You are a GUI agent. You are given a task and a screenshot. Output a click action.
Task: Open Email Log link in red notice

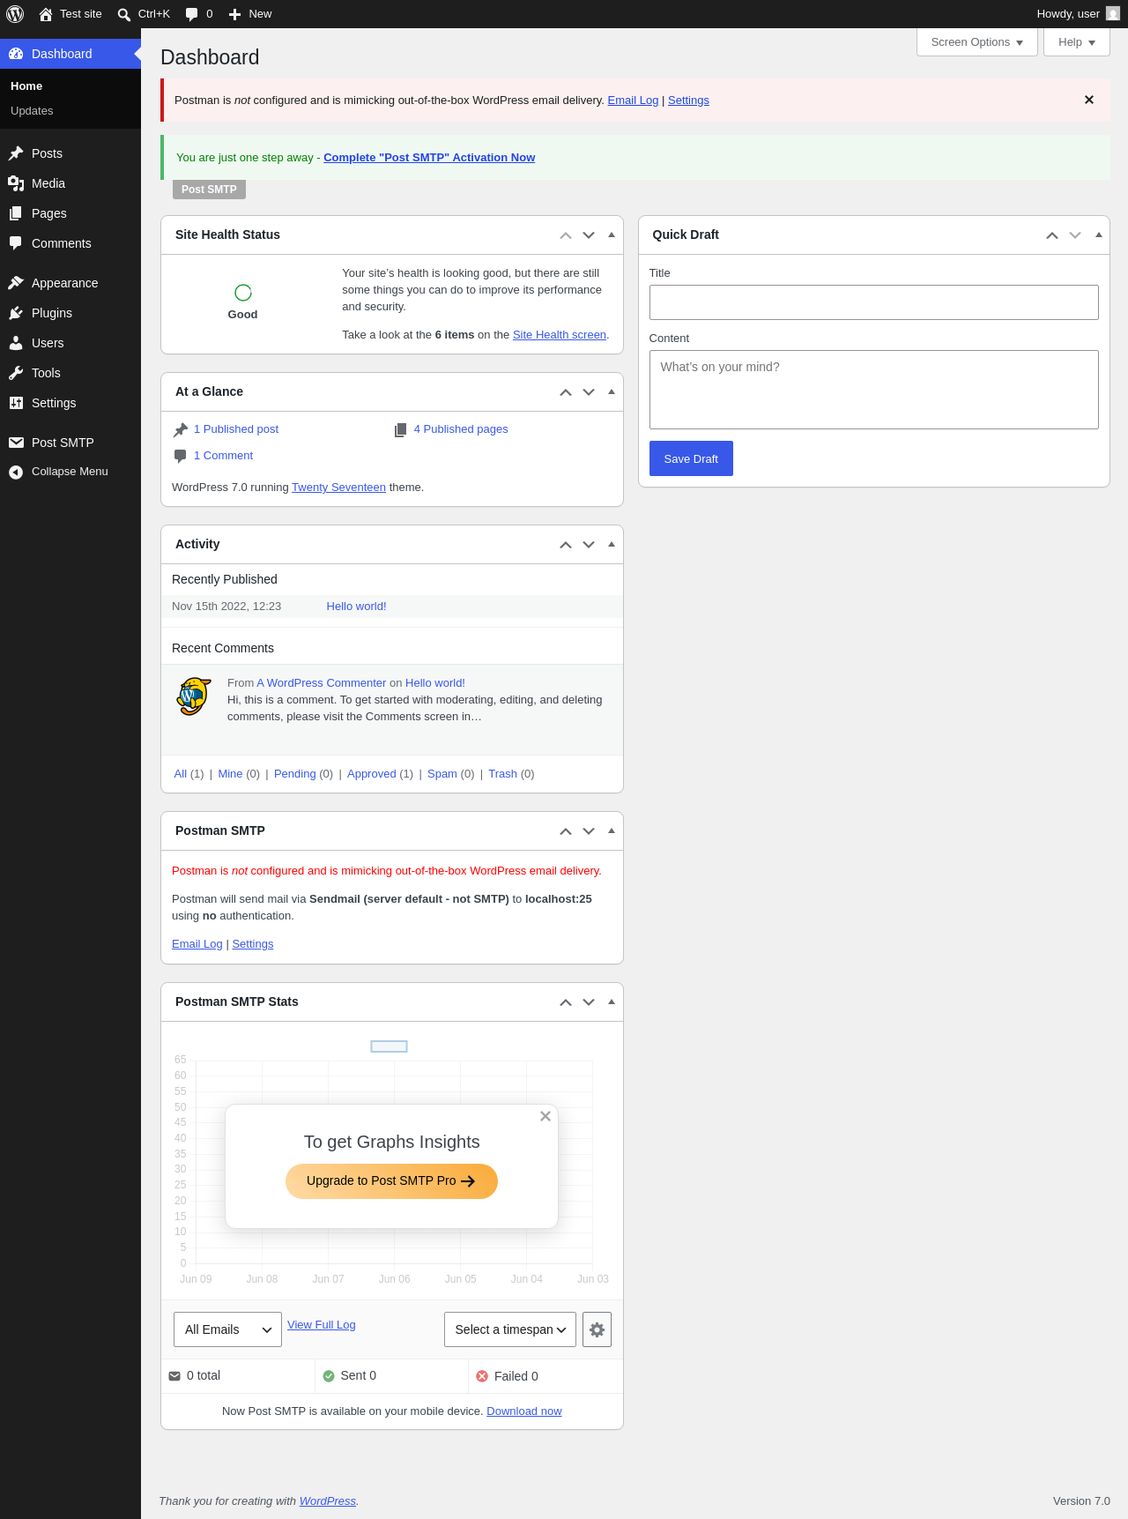[633, 101]
